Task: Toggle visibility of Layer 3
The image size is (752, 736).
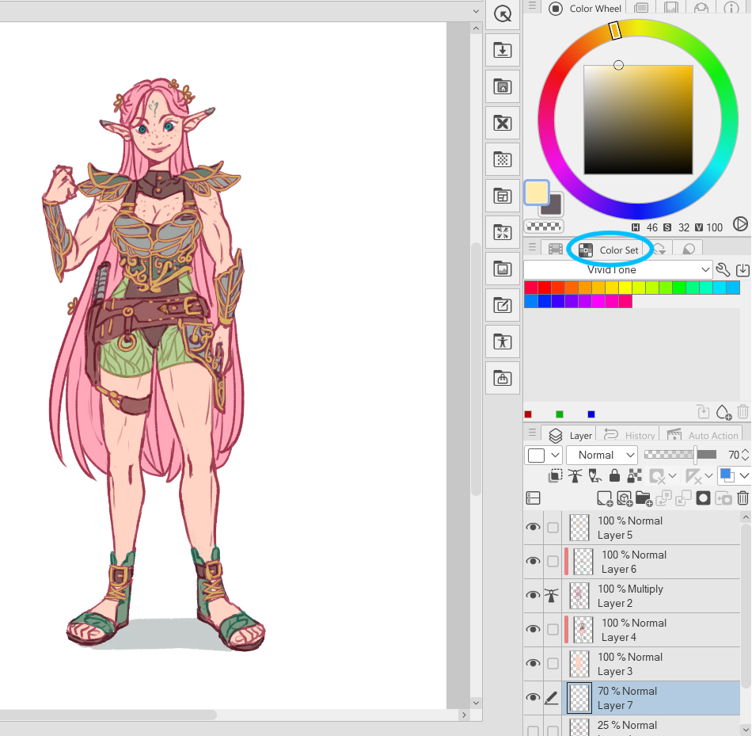Action: pyautogui.click(x=533, y=664)
